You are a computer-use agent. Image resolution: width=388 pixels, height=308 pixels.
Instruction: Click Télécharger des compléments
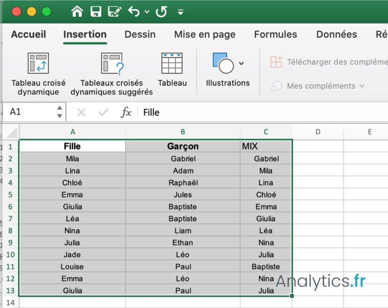329,62
